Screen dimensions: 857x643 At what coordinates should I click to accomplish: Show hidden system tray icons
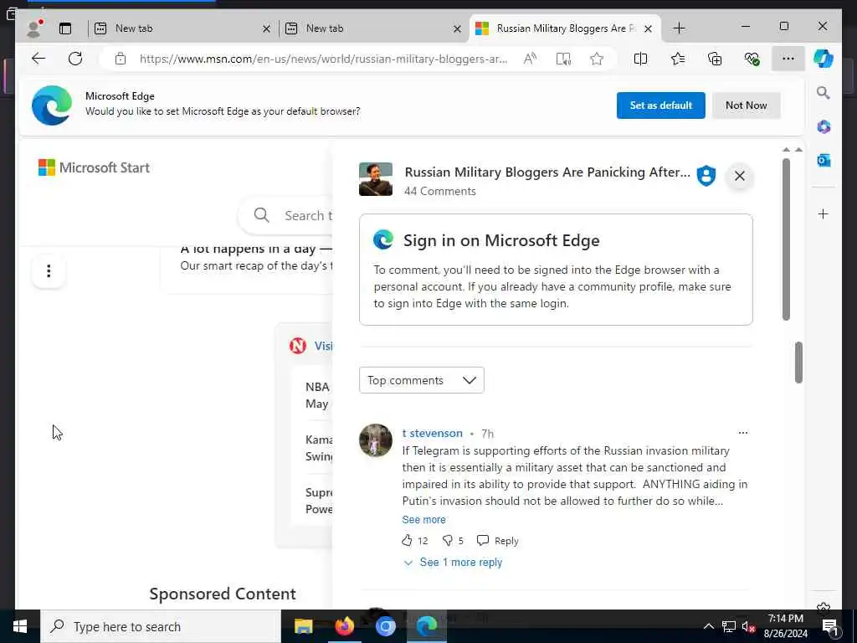coord(708,626)
